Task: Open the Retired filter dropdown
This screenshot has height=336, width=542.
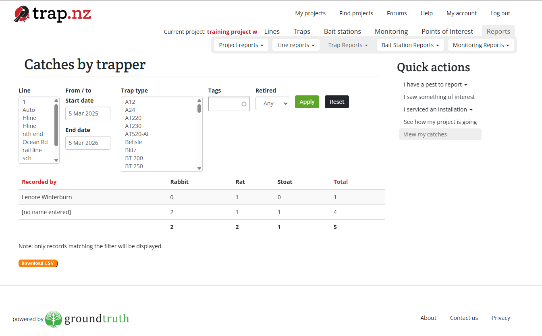Action: (272, 103)
